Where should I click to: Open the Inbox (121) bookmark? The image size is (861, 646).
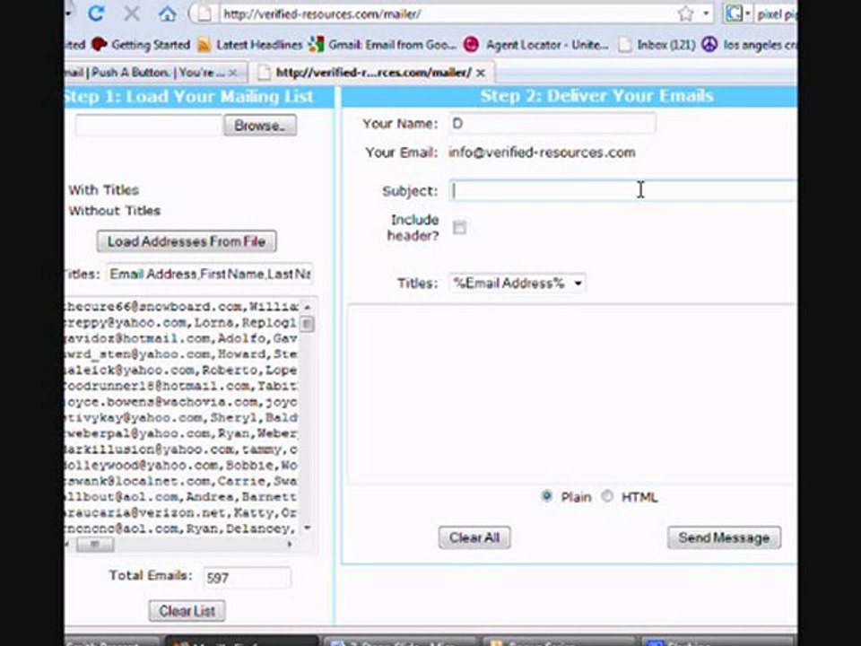(657, 45)
